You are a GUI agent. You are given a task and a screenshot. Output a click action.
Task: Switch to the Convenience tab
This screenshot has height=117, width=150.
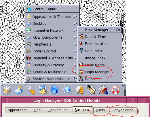[124, 110]
